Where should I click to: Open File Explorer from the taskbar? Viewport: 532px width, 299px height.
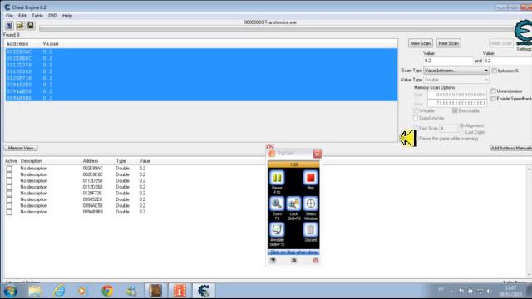point(35,291)
